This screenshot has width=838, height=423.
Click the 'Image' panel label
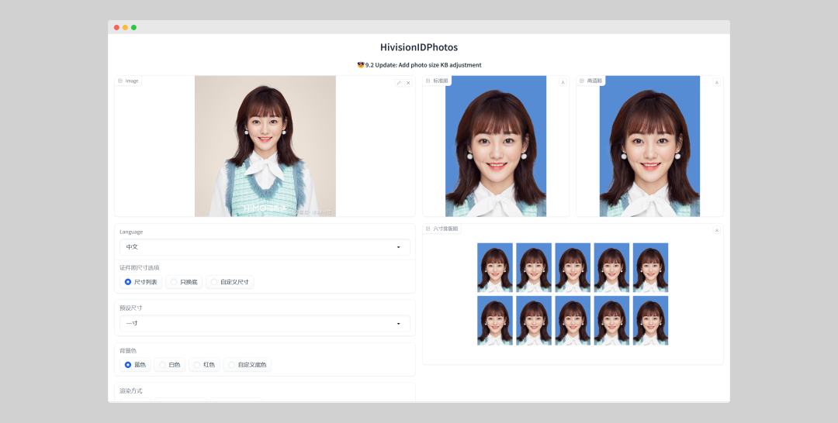point(132,81)
